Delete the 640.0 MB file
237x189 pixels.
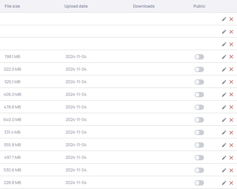(x=231, y=120)
